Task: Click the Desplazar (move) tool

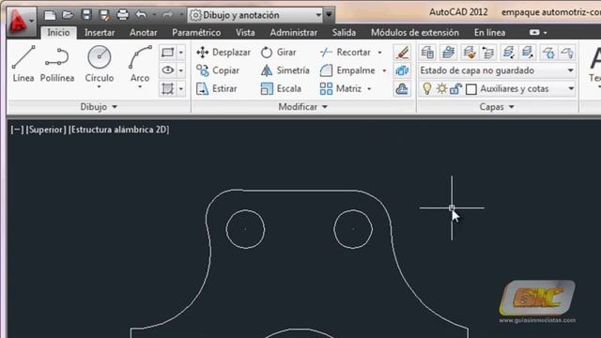Action: pyautogui.click(x=223, y=53)
